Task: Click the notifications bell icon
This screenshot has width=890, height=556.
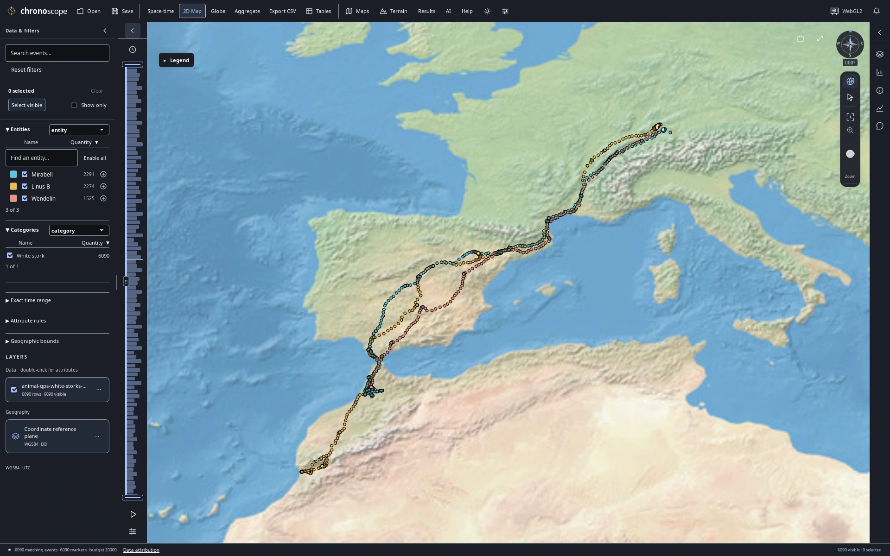Action: tap(877, 11)
